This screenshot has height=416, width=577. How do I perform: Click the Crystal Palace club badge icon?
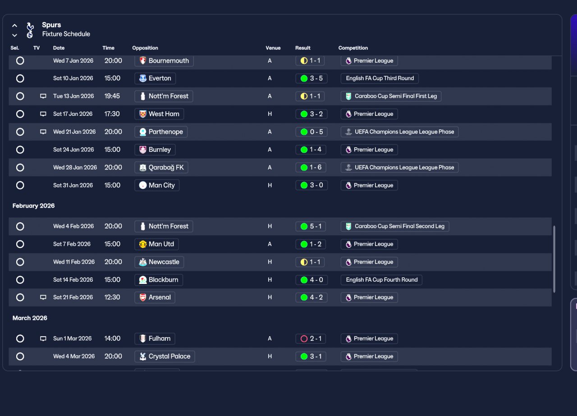point(143,357)
